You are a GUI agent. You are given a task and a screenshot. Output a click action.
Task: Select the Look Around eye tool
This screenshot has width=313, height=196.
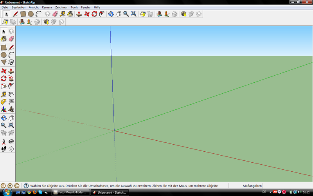click(11, 141)
